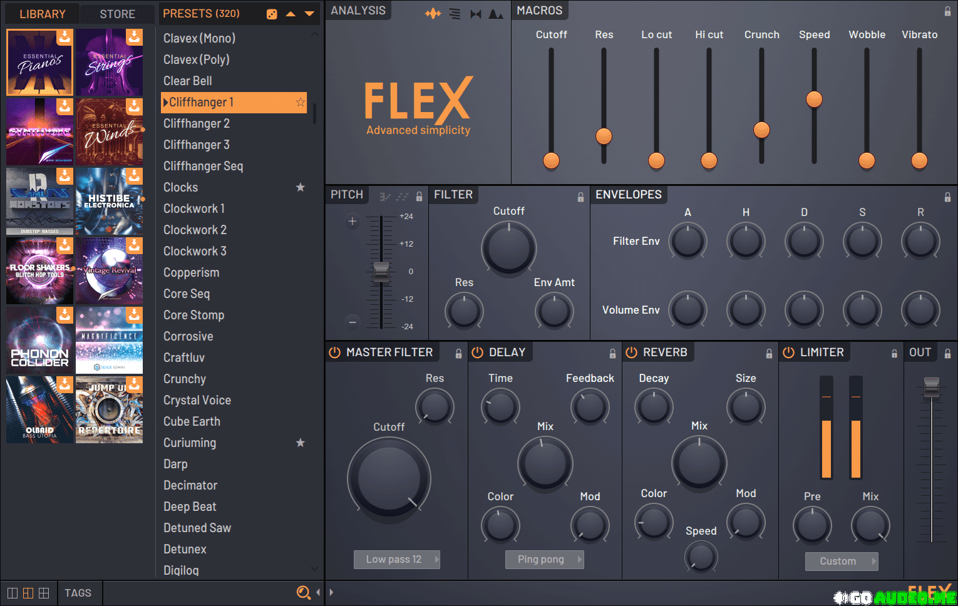Image resolution: width=958 pixels, height=606 pixels.
Task: Open the Low pass 12 filter type dropdown
Action: click(396, 559)
